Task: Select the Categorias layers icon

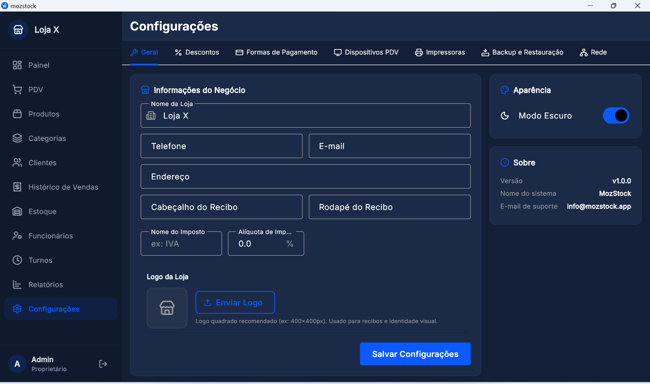Action: (x=17, y=138)
